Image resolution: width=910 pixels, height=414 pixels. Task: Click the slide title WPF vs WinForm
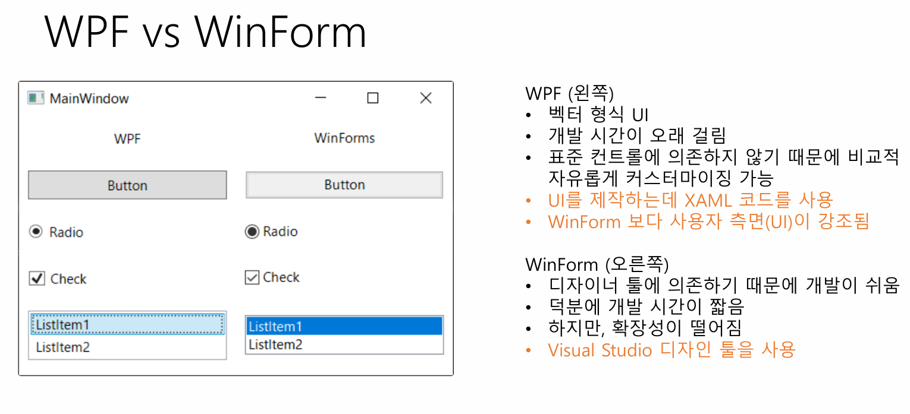click(x=206, y=31)
